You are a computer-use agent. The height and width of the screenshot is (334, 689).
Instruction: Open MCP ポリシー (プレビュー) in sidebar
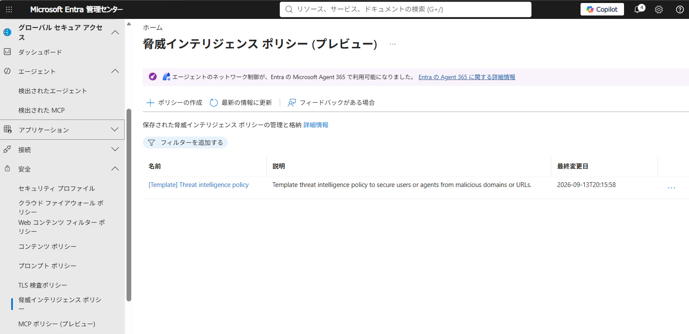(x=57, y=324)
